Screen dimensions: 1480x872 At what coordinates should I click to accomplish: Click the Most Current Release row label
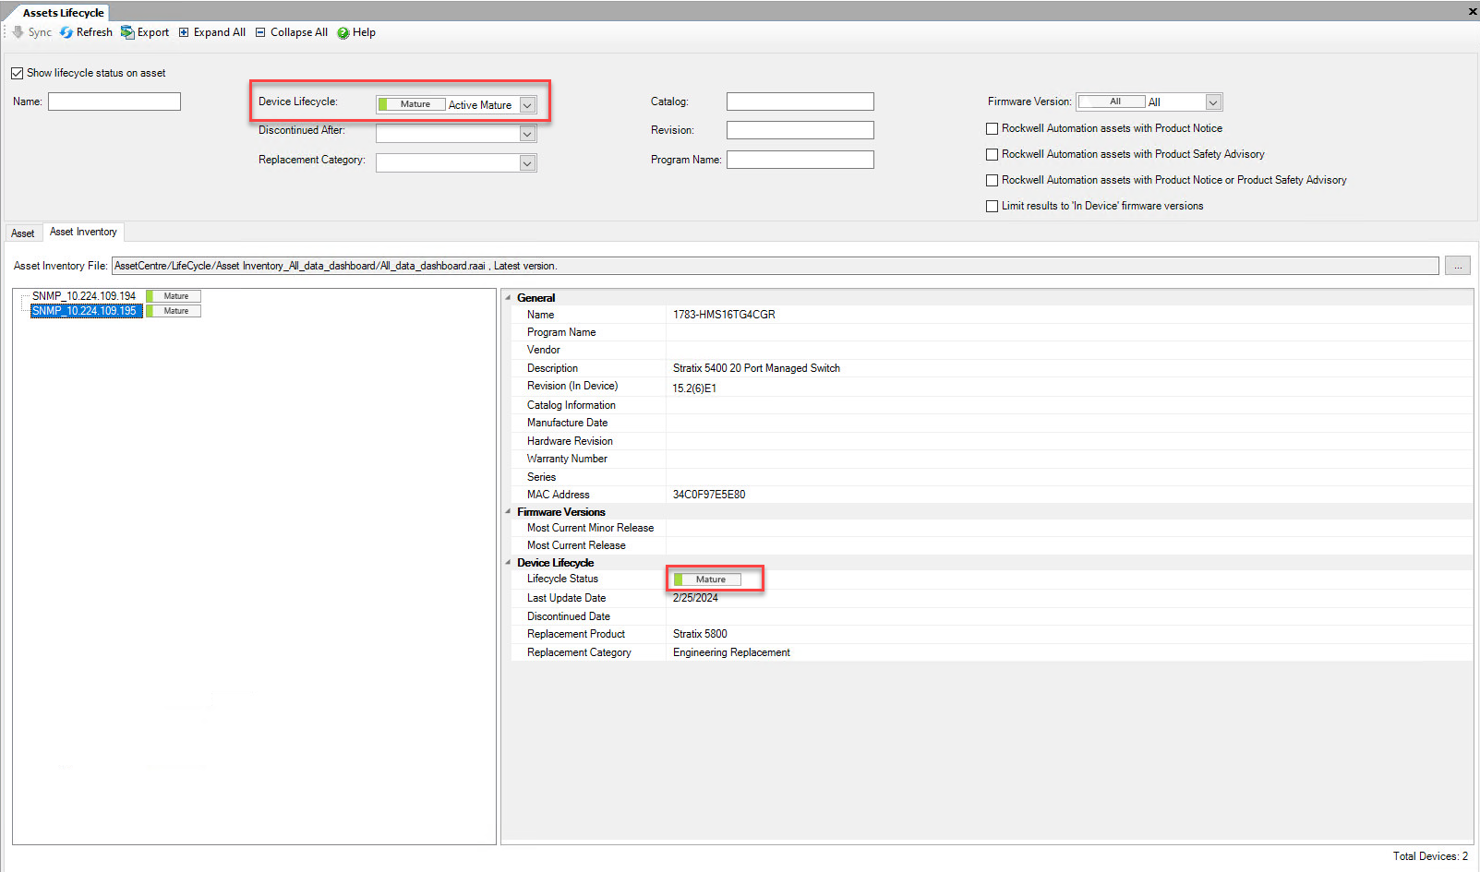click(576, 545)
